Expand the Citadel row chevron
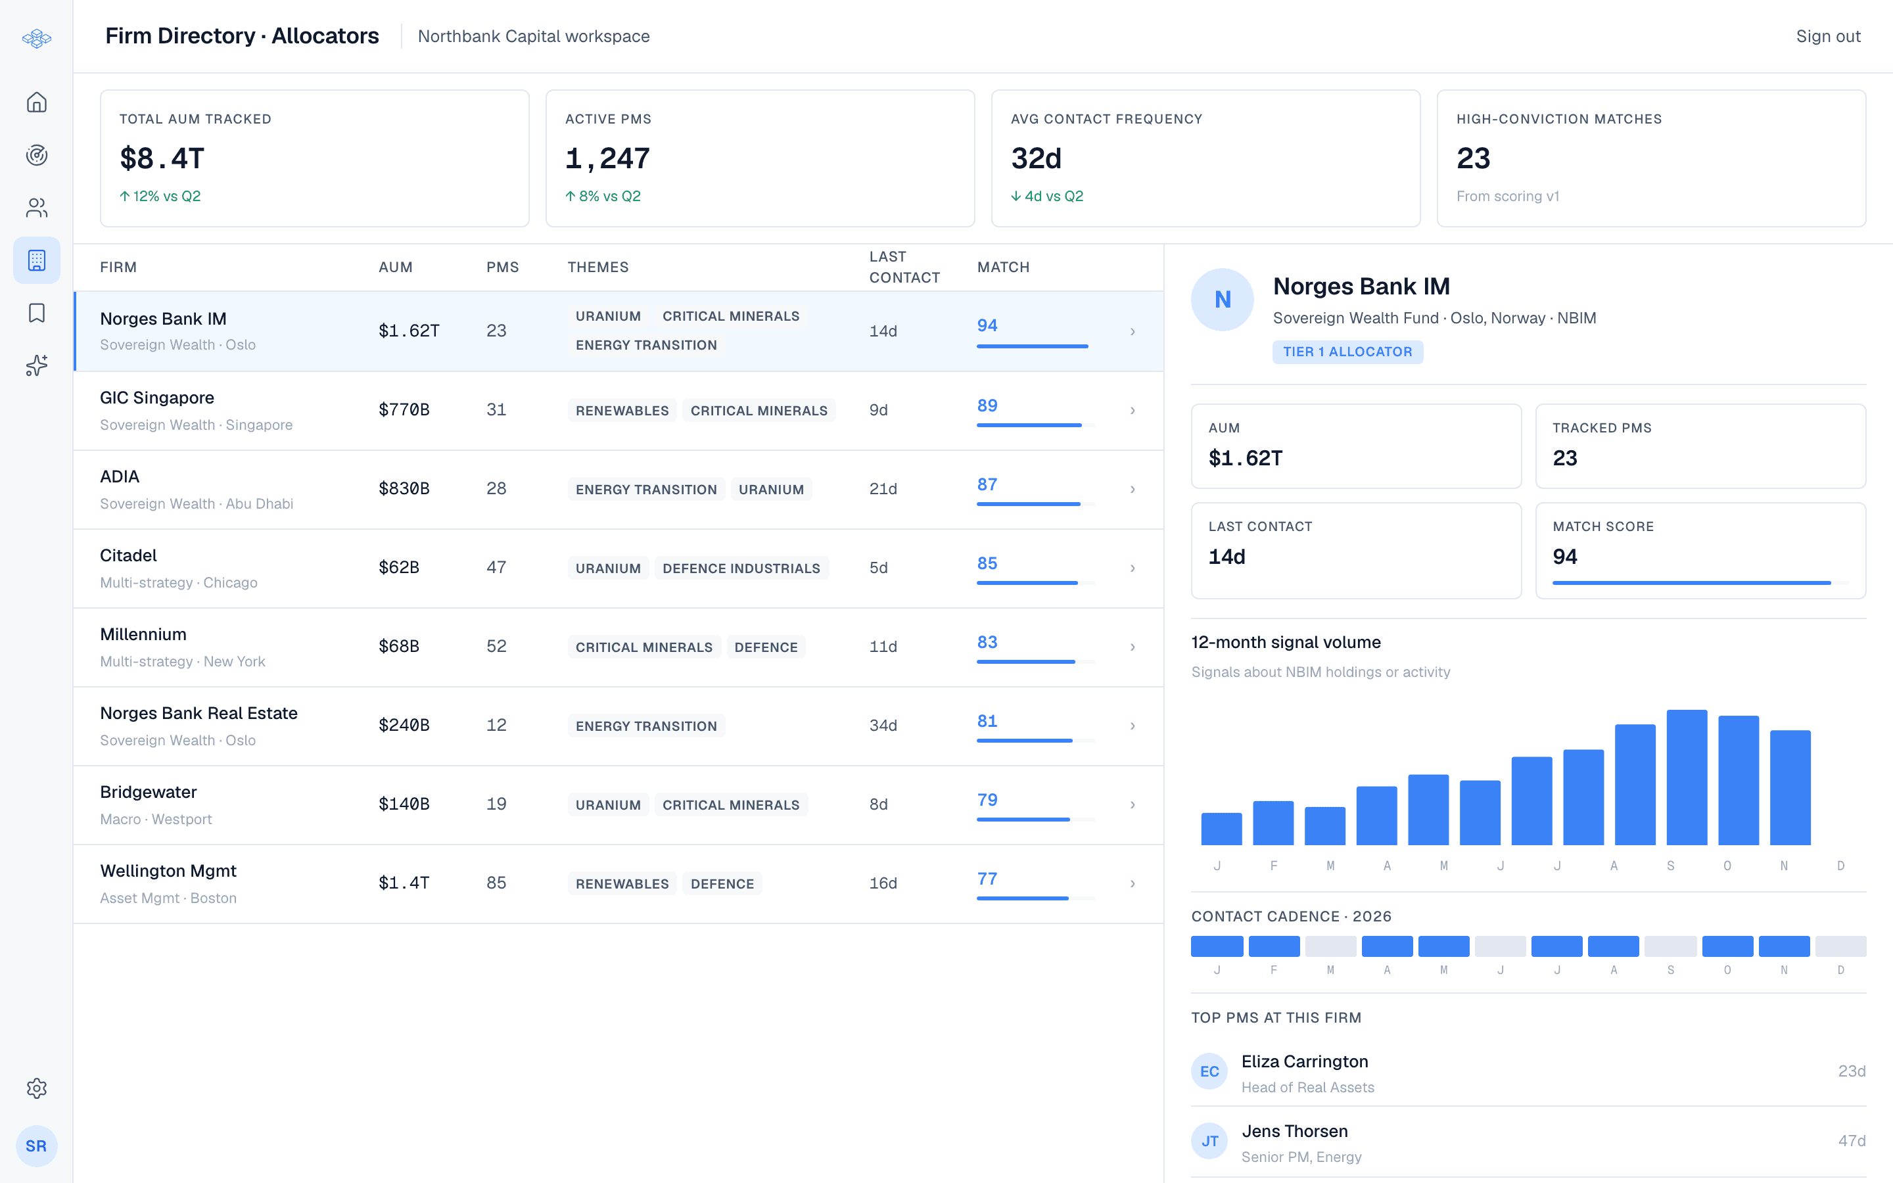Viewport: 1893px width, 1183px height. click(1133, 568)
